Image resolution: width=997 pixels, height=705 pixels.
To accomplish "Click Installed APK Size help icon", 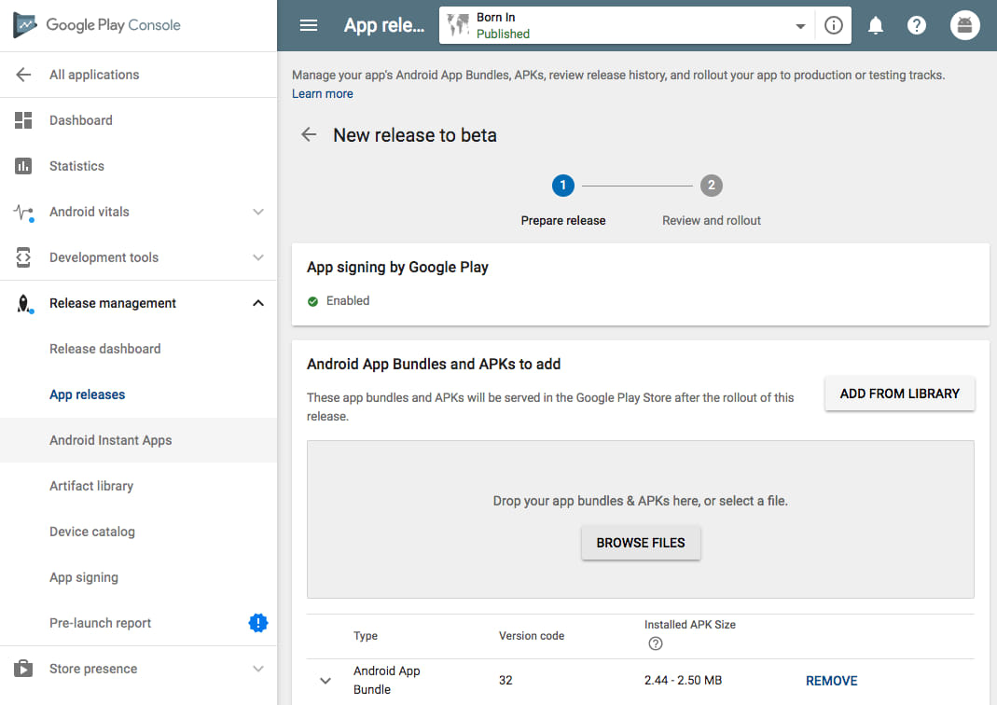I will coord(655,643).
